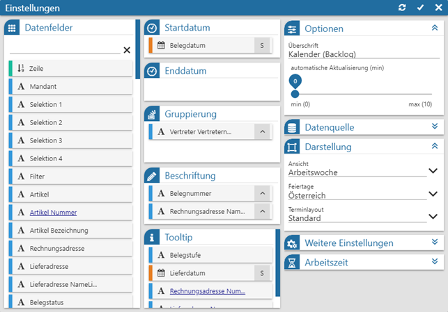Viewport: 448px width, 312px height.
Task: Open the Ansicht dropdown showing Arbeitswoche
Action: click(x=432, y=171)
